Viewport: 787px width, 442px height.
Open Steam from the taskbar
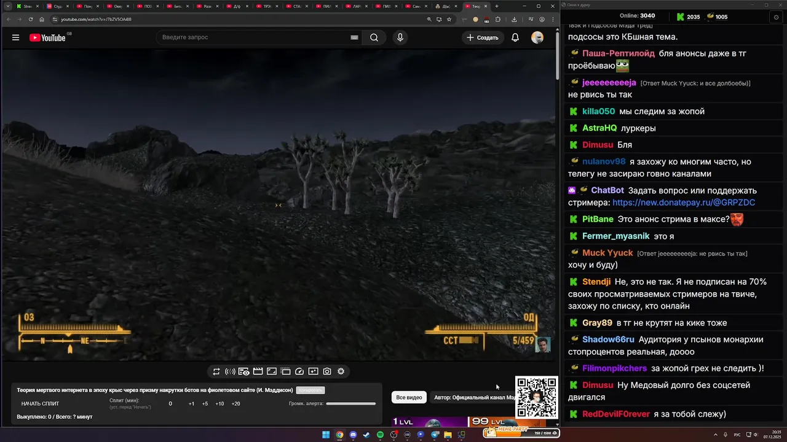click(x=366, y=435)
